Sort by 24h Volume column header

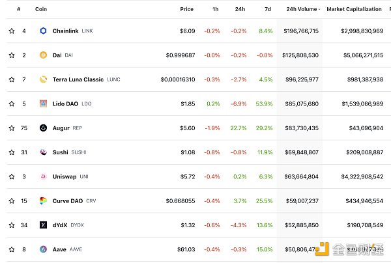coord(302,10)
